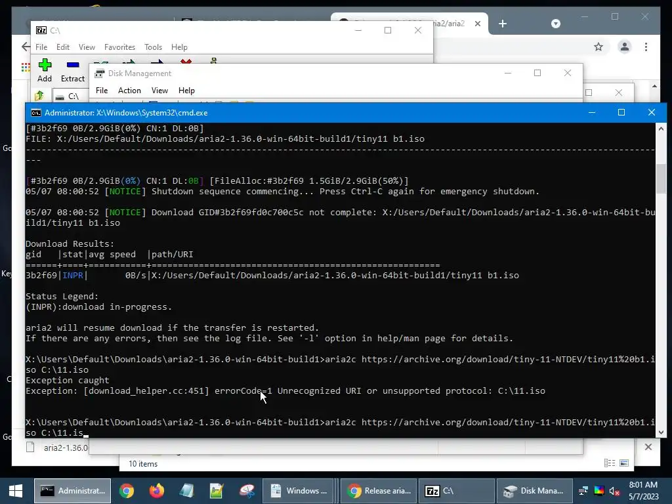This screenshot has height=504, width=672.
Task: Minimize the cmd.exe window
Action: pos(592,112)
